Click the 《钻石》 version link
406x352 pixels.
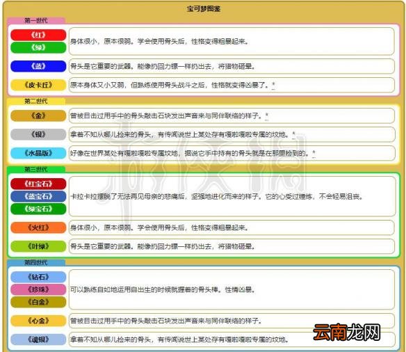click(x=38, y=277)
